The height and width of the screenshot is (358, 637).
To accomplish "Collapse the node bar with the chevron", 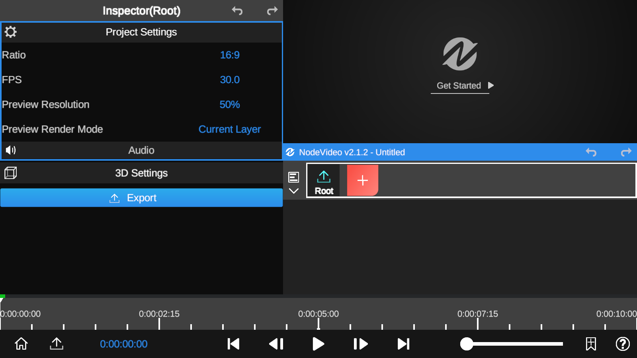I will click(294, 190).
